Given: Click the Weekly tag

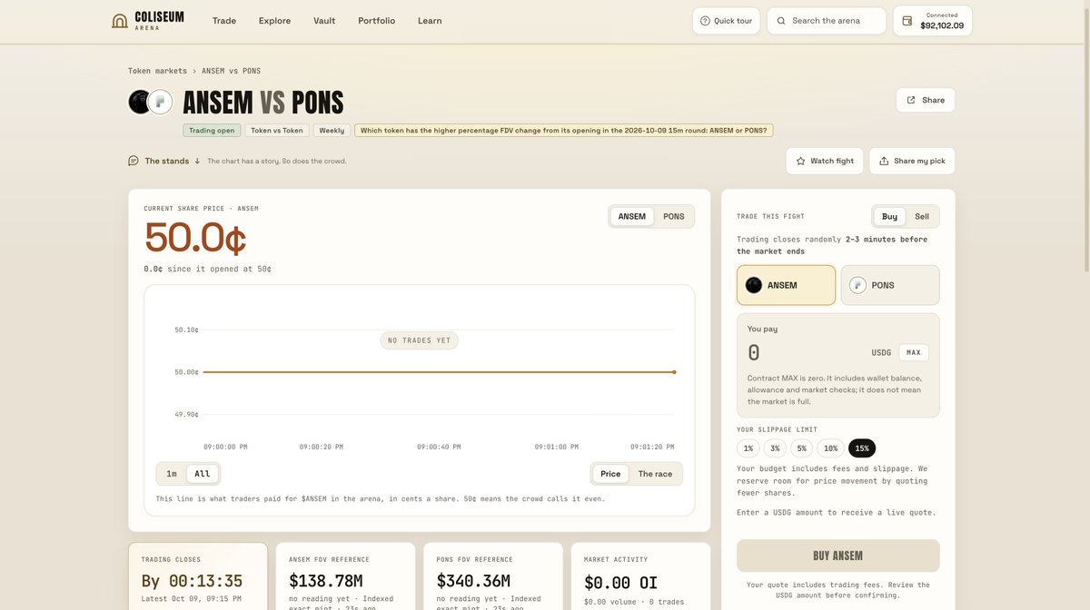Looking at the screenshot, I should click(332, 131).
